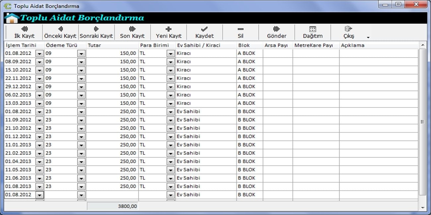Image resolution: width=431 pixels, height=215 pixels.
Task: Click the Önceki Kayıt previous record icon
Action: [60, 29]
